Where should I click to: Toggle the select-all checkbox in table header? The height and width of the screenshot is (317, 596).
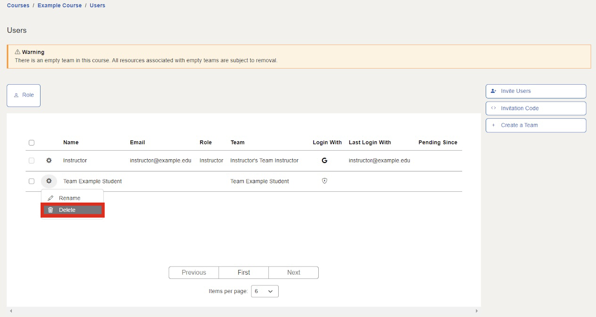point(32,142)
